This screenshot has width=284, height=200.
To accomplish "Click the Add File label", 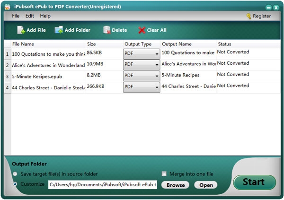I will [36, 30].
